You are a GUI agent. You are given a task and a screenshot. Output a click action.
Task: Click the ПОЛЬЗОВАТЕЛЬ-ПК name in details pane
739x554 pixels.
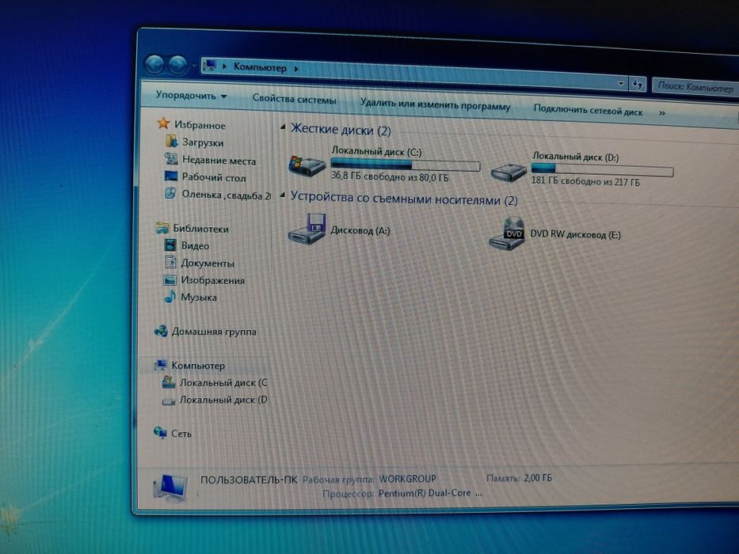click(249, 480)
